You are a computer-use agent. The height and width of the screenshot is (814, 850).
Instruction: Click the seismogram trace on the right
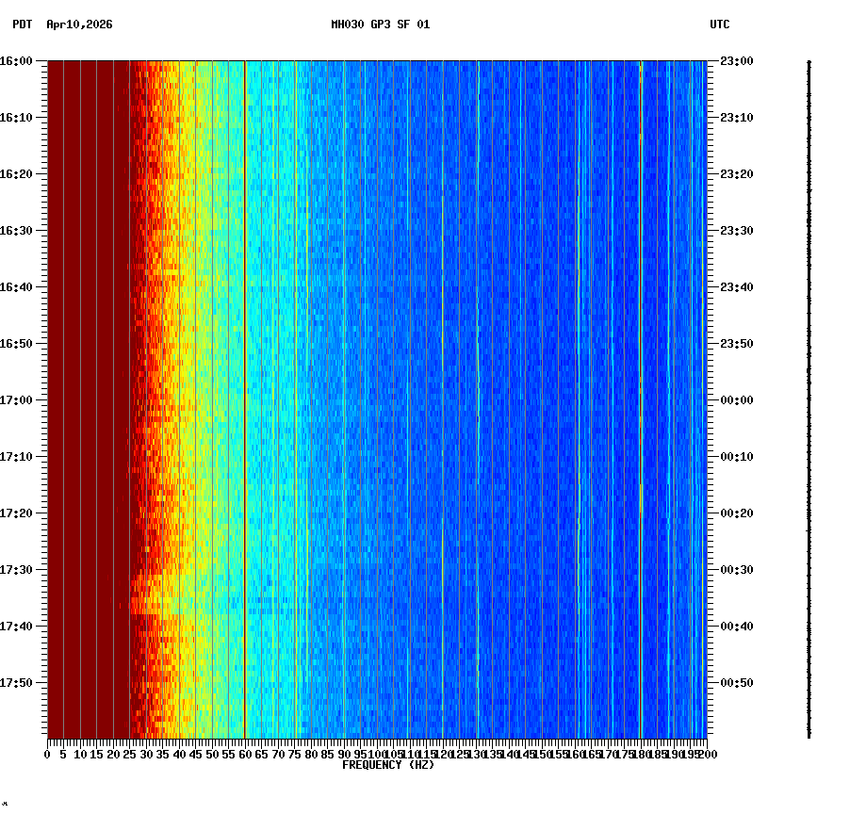point(809,377)
